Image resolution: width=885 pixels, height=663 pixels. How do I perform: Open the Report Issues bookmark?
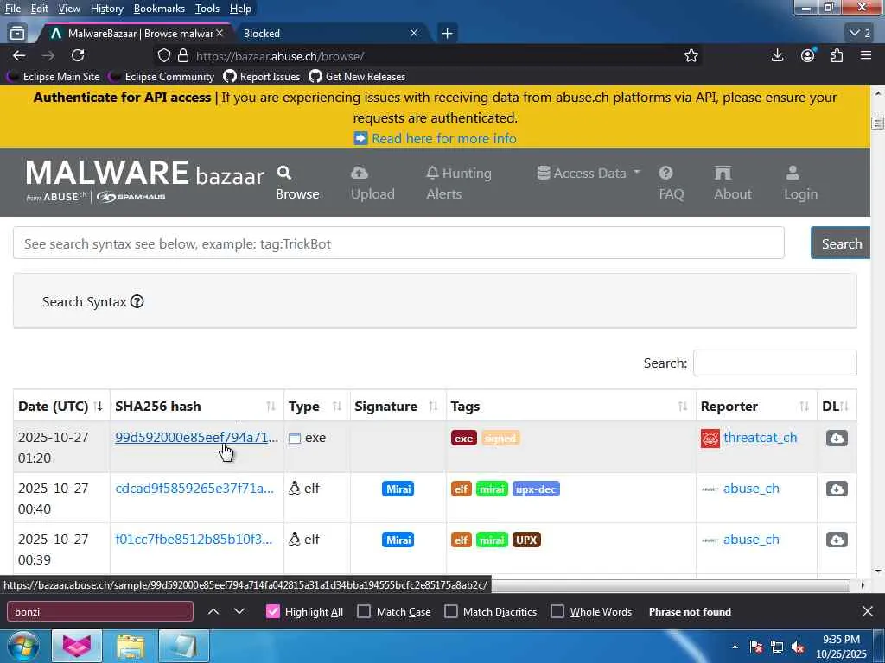point(262,77)
